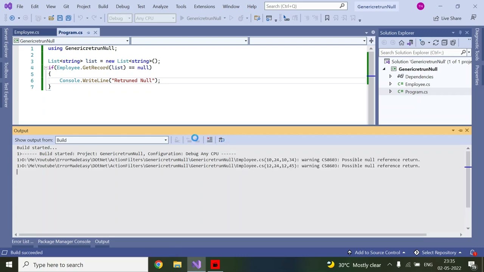Screen dimensions: 484x272
Task: Open the Server Explorer side tab
Action: (x=6, y=43)
